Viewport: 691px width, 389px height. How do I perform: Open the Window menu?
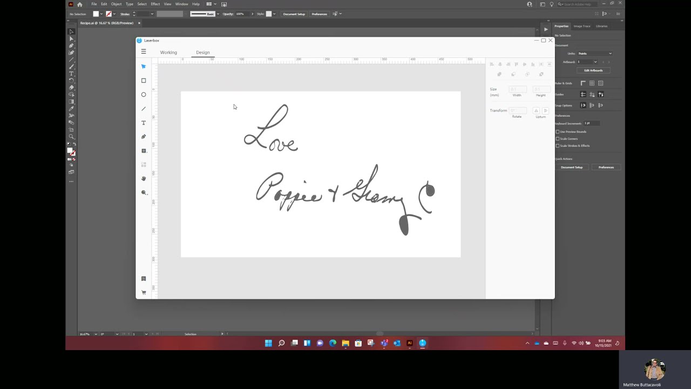click(x=181, y=4)
